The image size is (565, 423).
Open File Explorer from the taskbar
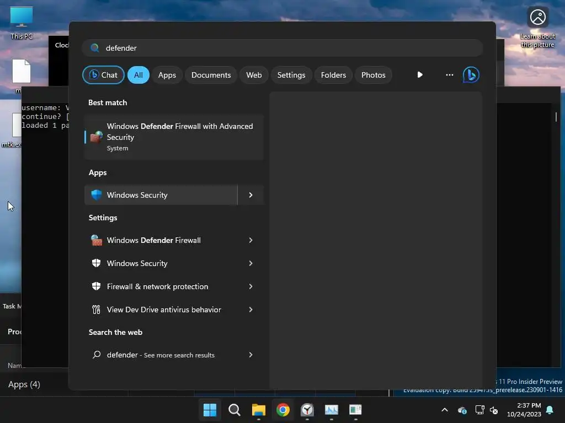[258, 410]
